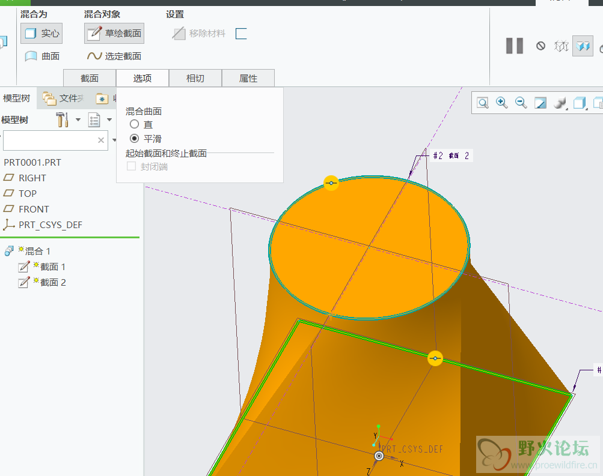Open the 相切 tab

click(195, 78)
